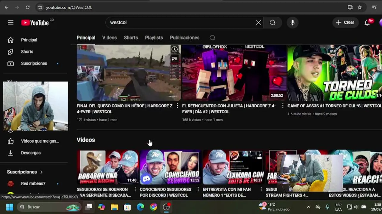Click the YouTube logo

coord(35,23)
